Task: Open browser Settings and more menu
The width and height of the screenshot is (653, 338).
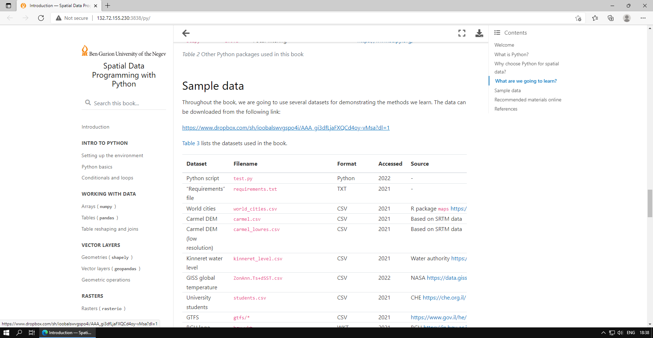Action: (x=643, y=18)
